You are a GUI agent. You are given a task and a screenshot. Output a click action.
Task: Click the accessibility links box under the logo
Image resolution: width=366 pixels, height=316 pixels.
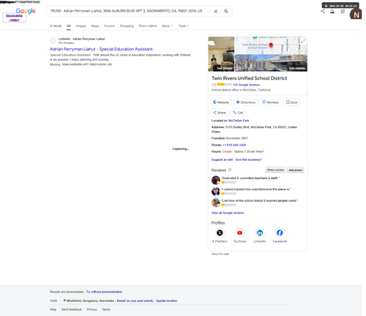pyautogui.click(x=14, y=18)
